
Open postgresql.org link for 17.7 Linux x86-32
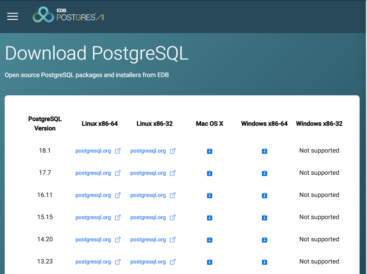(153, 173)
